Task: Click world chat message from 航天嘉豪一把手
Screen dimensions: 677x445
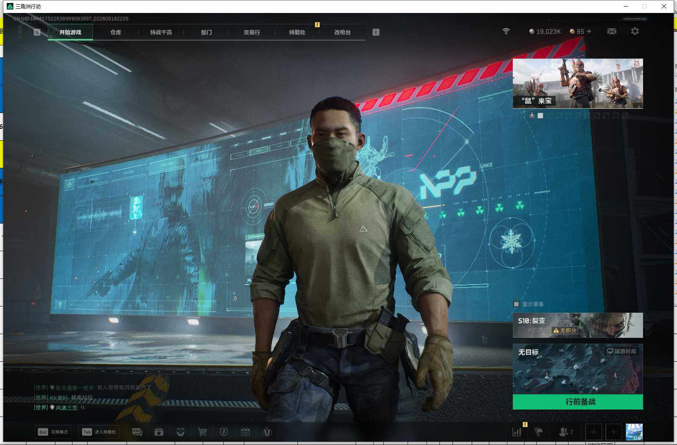Action: pyautogui.click(x=93, y=388)
